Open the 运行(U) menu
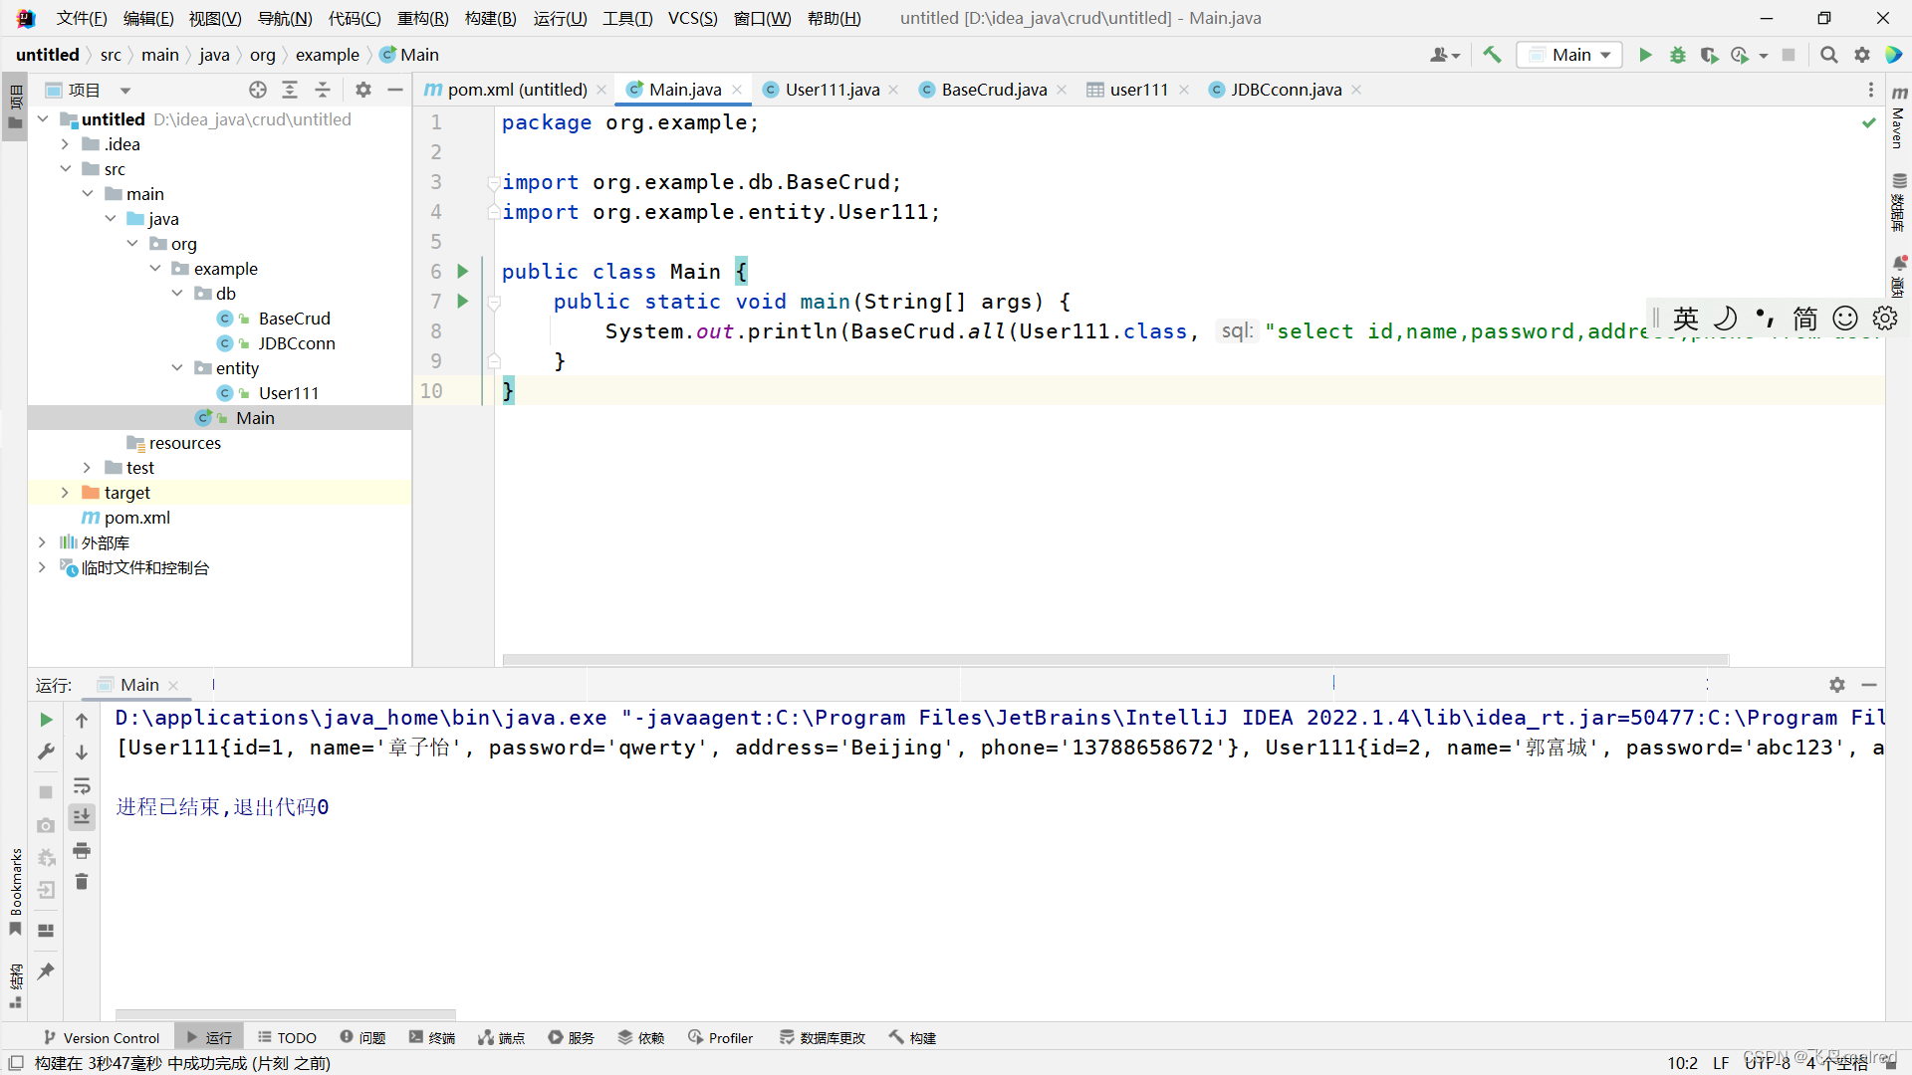The image size is (1912, 1075). 559,18
